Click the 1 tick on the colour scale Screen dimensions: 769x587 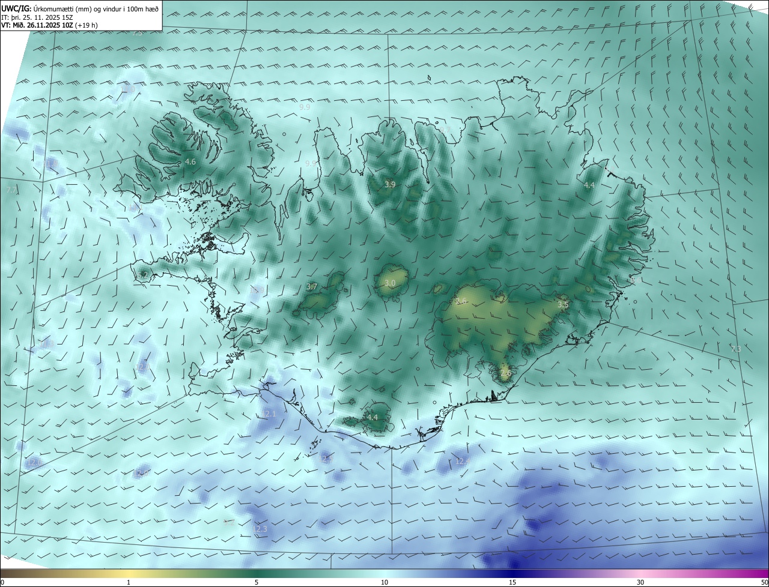click(x=129, y=582)
